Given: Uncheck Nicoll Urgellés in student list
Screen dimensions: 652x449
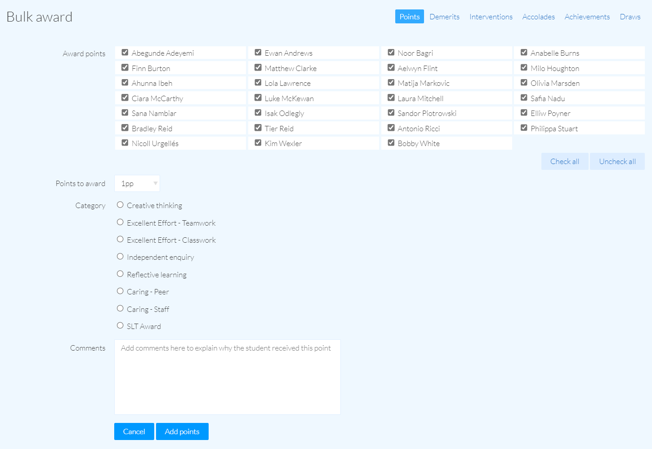Looking at the screenshot, I should [x=125, y=143].
